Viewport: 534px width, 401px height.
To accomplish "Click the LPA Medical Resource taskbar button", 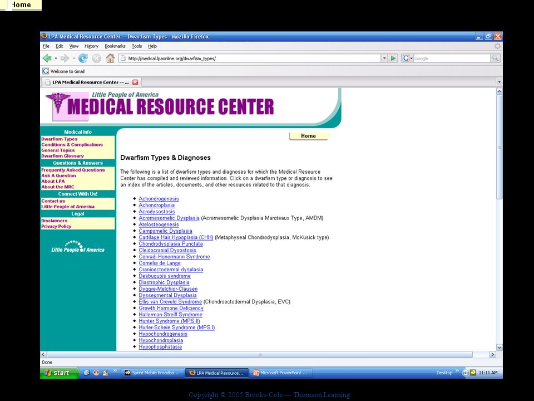I will tap(216, 373).
